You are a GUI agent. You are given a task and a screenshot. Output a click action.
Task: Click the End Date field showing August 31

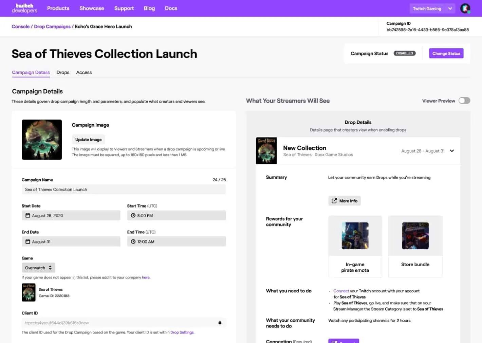point(71,242)
